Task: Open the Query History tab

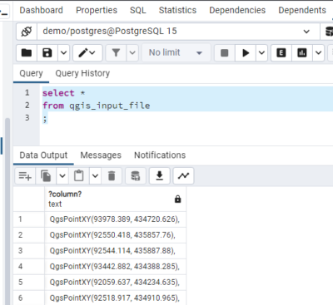Action: [x=82, y=73]
